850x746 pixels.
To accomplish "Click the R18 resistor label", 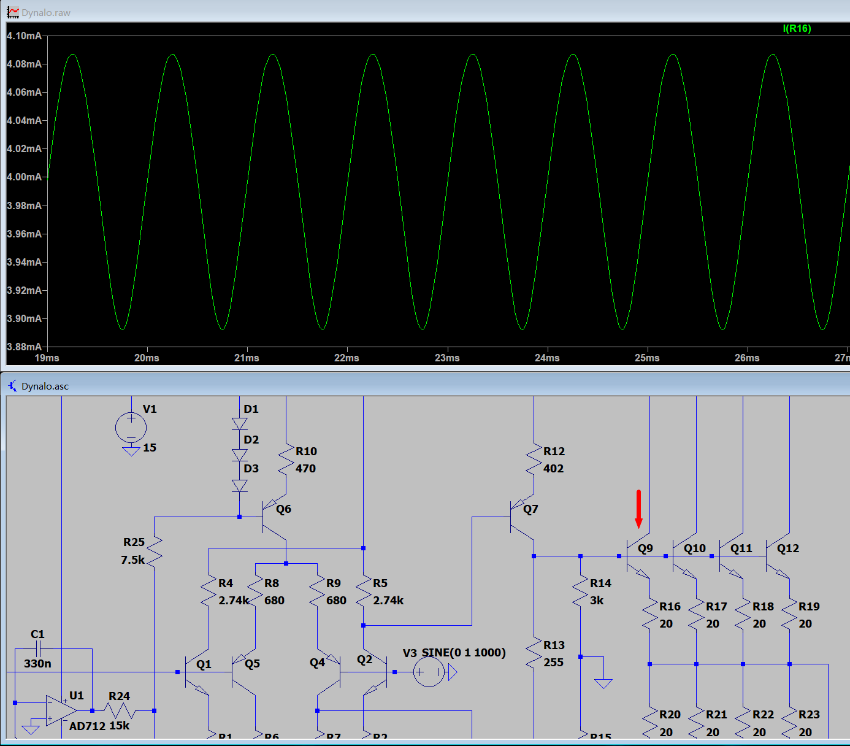I will [764, 607].
